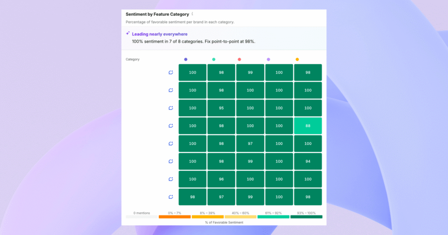
Task: Click the Category column header label
Action: [x=133, y=59]
